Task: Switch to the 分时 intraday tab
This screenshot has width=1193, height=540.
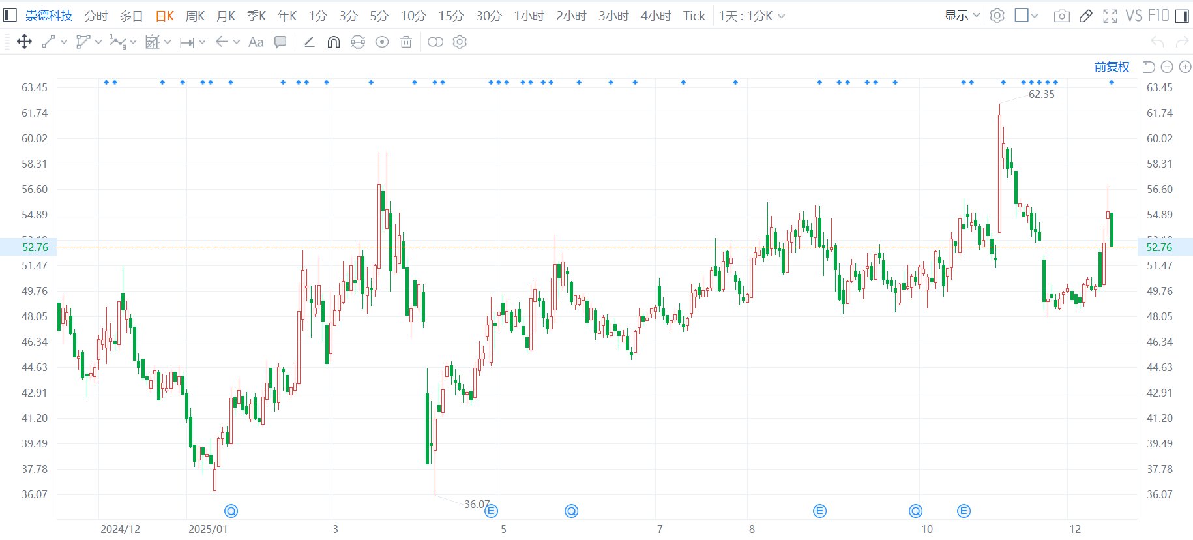Action: 96,16
